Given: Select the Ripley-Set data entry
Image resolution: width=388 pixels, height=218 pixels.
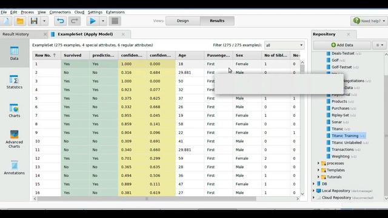Looking at the screenshot, I should [x=341, y=116].
